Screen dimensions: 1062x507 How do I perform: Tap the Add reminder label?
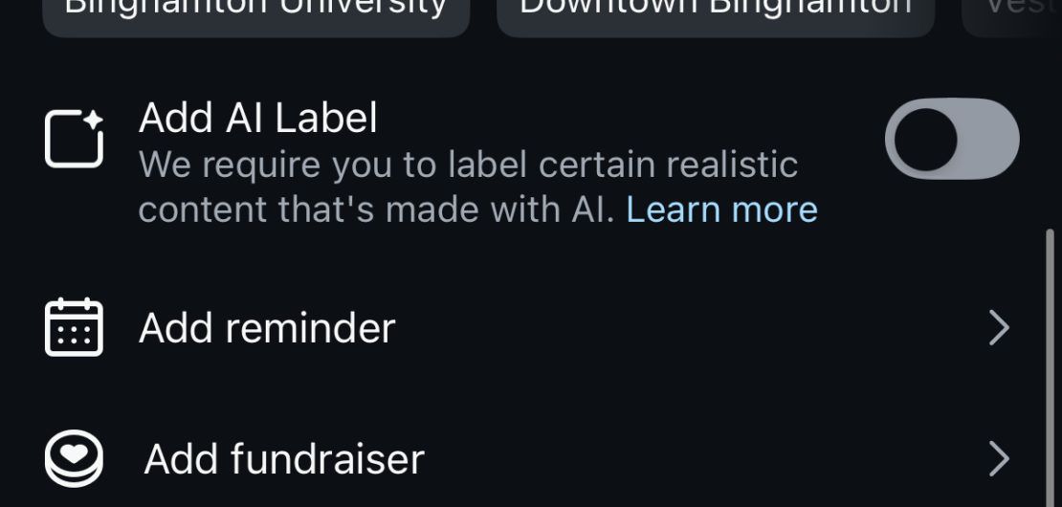point(267,328)
